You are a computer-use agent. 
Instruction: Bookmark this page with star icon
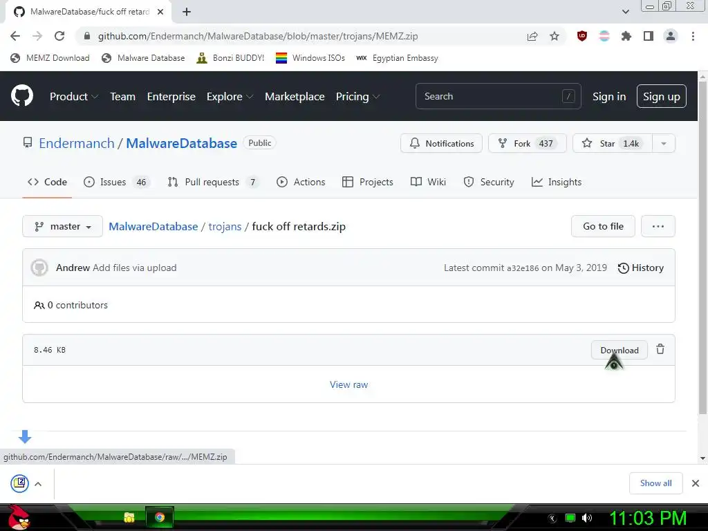555,36
